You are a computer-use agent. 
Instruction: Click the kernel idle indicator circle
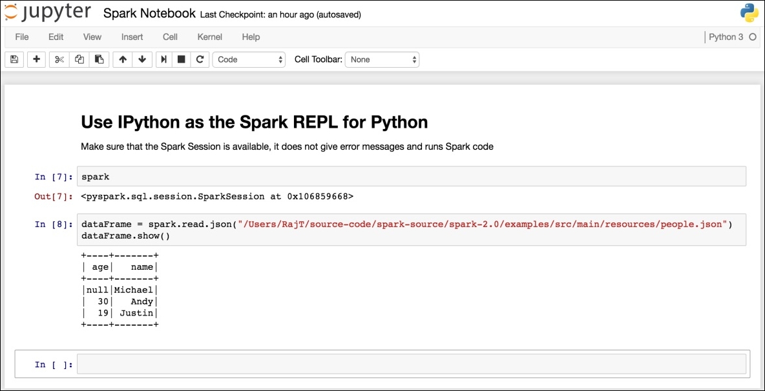[753, 37]
